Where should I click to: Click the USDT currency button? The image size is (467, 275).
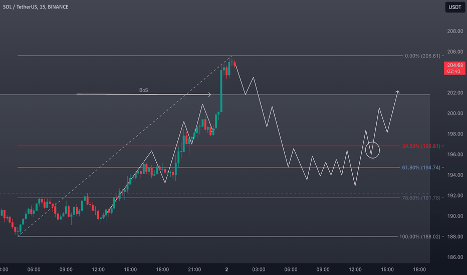[455, 7]
